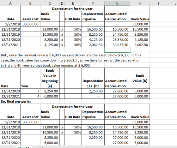The width and height of the screenshot is (177, 148).
Task: Select first 'Depreciation for the year' header
Action: point(72,9)
